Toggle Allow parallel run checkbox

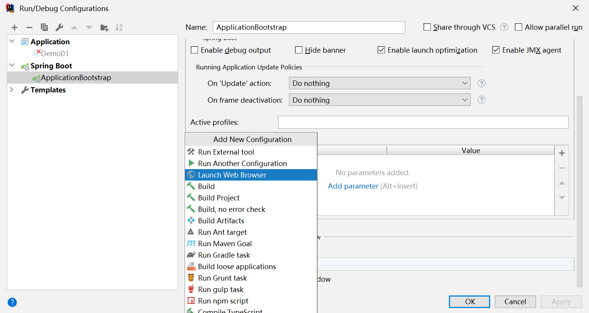tap(519, 27)
